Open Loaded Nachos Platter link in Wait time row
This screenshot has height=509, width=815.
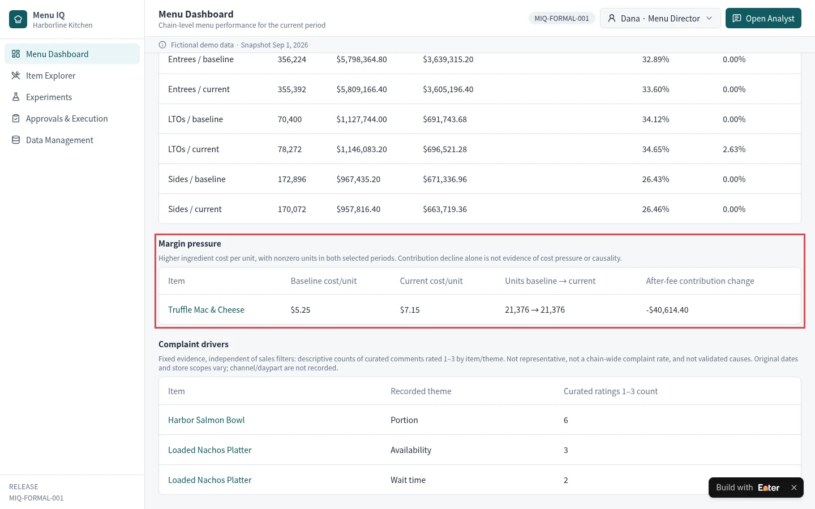point(209,480)
